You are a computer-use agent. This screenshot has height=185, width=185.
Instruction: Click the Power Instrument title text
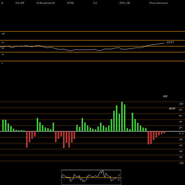tap(158, 3)
